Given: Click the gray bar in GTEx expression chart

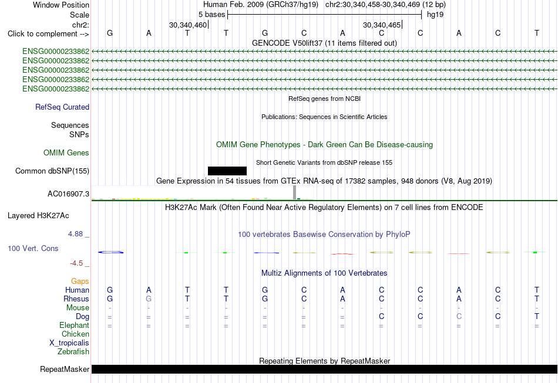Looking at the screenshot, I should coord(294,192).
